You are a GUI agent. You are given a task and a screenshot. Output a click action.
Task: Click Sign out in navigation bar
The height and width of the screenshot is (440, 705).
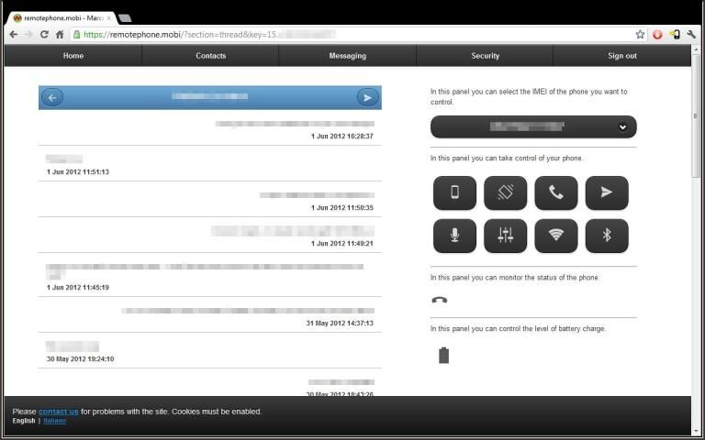621,56
